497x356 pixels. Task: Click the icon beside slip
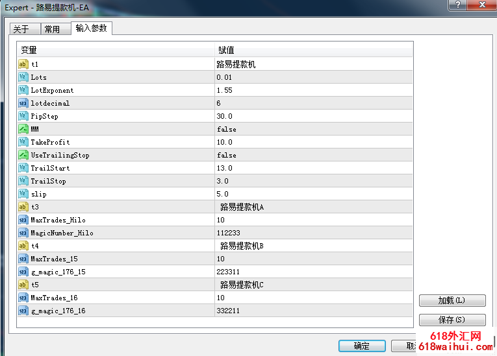tap(23, 194)
